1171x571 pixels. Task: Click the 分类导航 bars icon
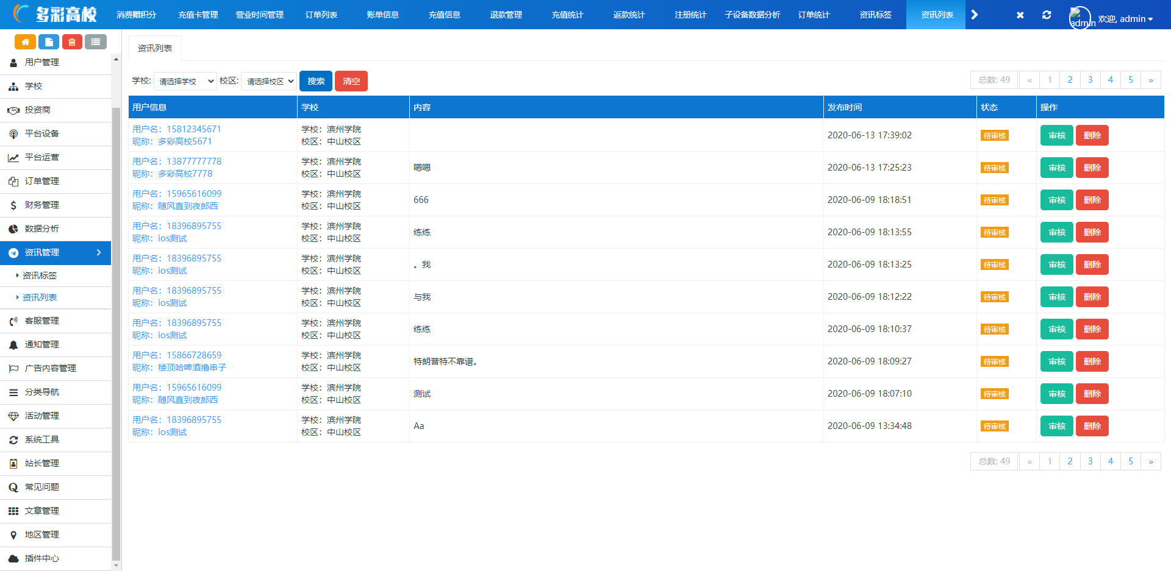click(13, 392)
